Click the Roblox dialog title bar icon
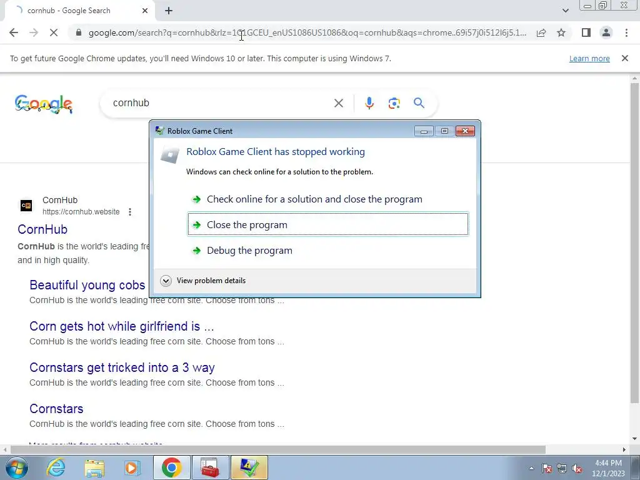Viewport: 640px width, 480px height. click(159, 131)
